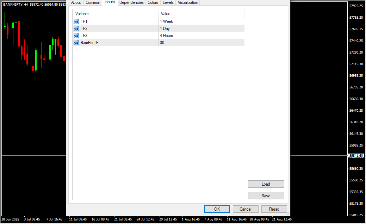Open the Levels tab

[168, 2]
